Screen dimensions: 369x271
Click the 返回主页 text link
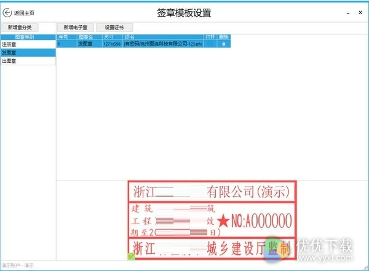click(x=24, y=13)
